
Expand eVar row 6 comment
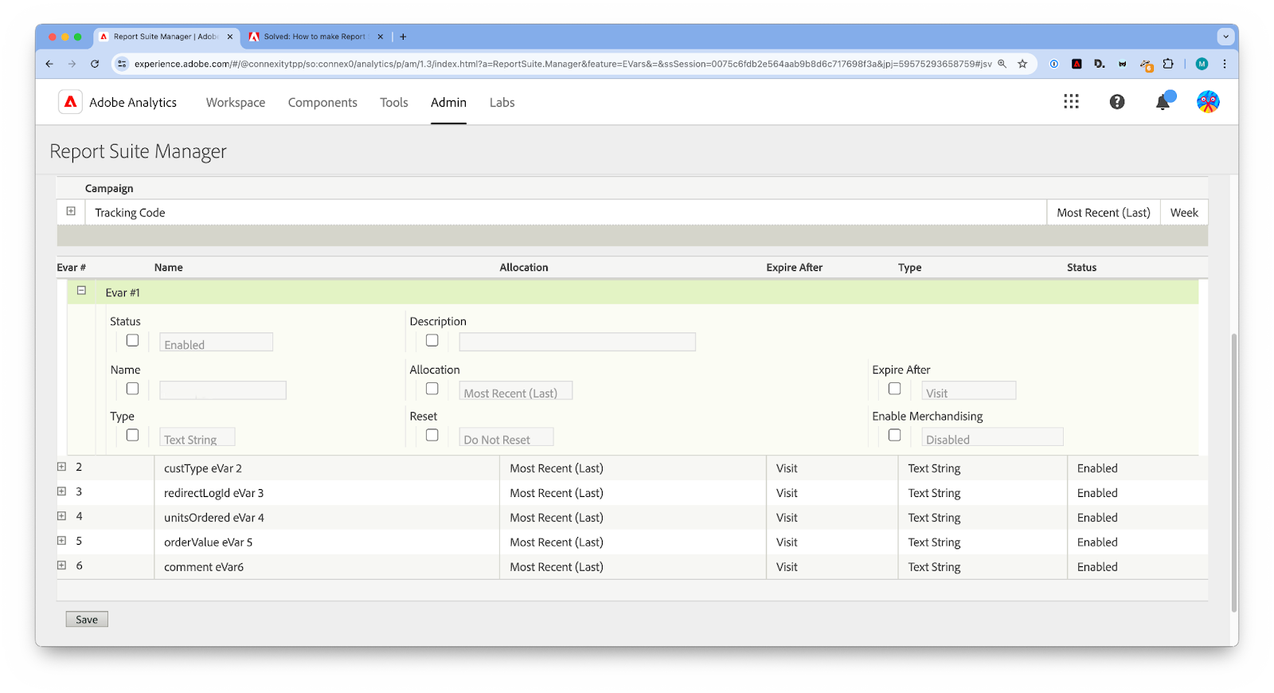tap(61, 566)
